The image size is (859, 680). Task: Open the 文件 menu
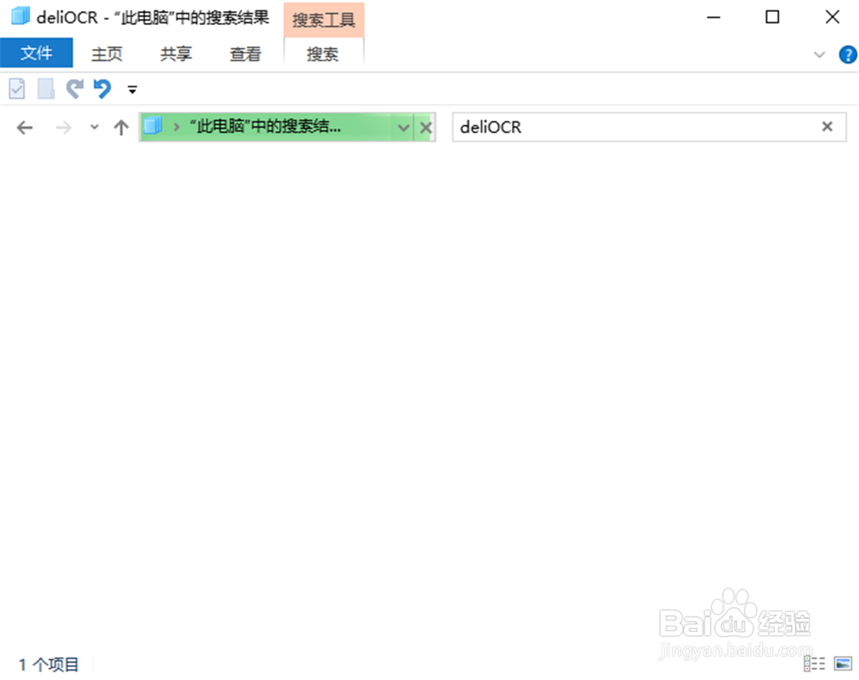(x=36, y=53)
